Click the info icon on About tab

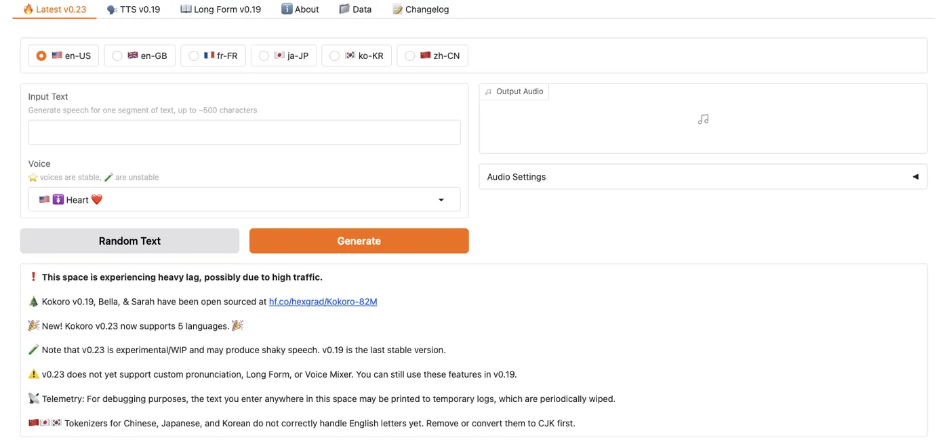point(287,9)
